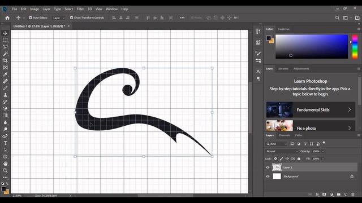Open the search magnifier in the options bar
Image resolution: width=362 pixels, height=203 pixels.
[337, 17]
